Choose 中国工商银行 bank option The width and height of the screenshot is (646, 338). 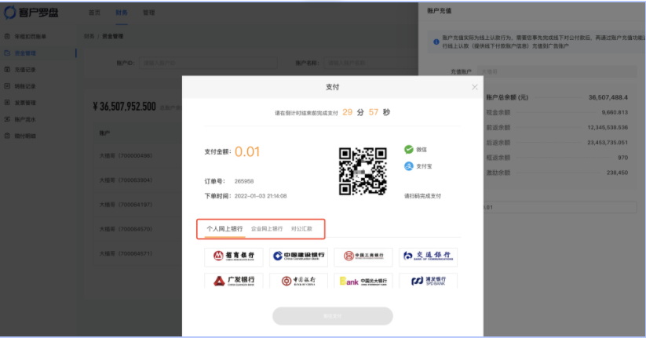point(363,256)
